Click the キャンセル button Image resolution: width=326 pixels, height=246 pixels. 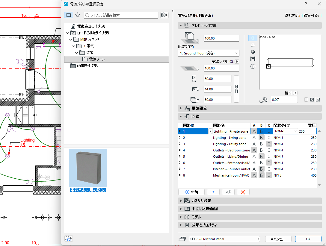point(278,239)
